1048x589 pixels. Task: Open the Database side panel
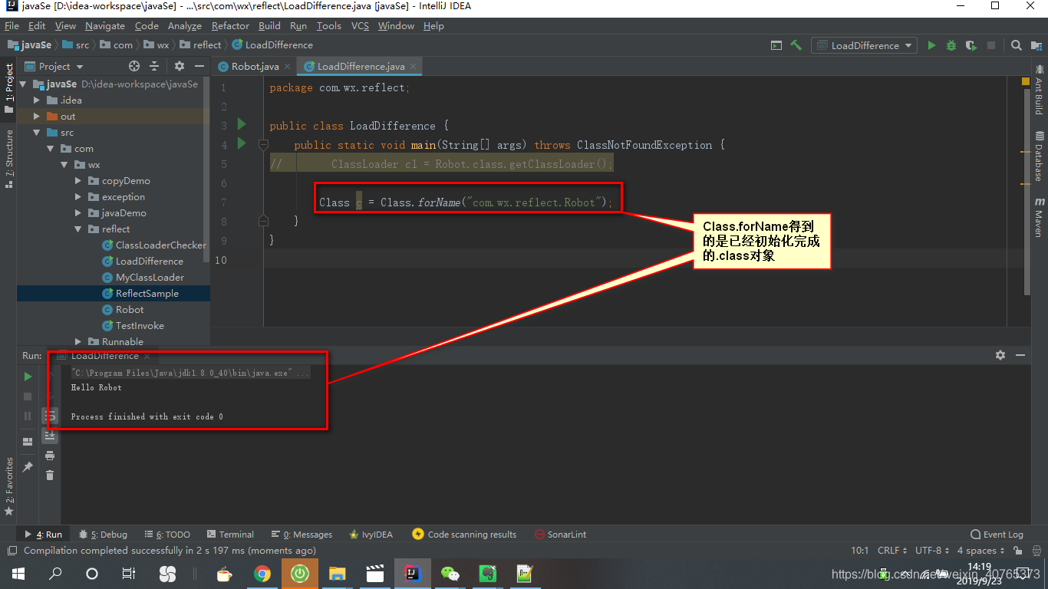(x=1039, y=156)
